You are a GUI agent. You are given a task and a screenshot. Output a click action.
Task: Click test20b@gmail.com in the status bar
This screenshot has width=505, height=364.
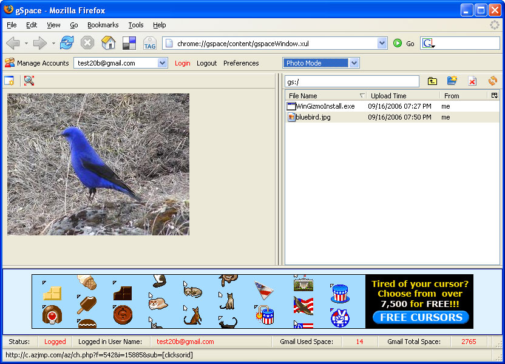(185, 342)
